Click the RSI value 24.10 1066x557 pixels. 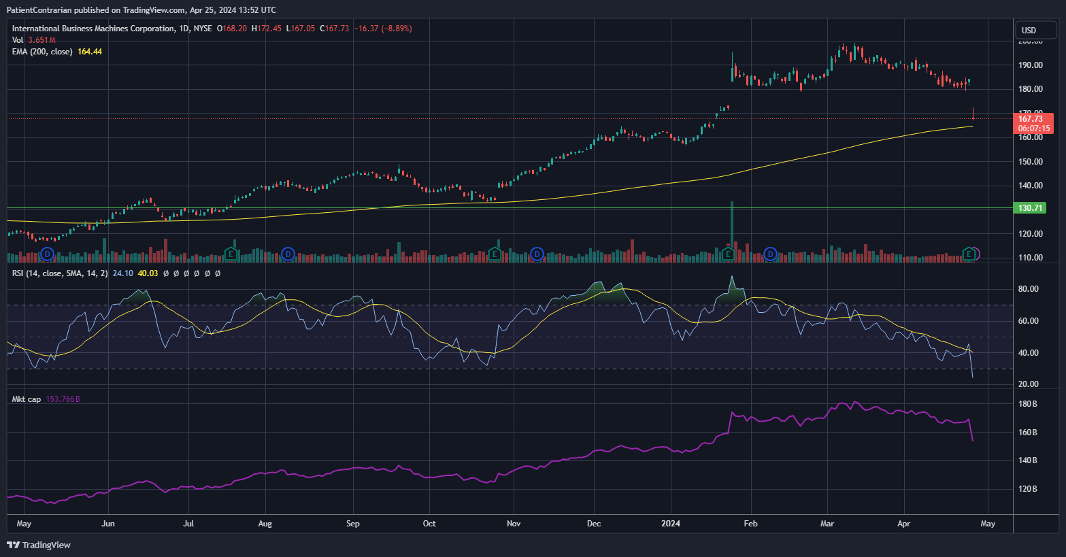123,273
